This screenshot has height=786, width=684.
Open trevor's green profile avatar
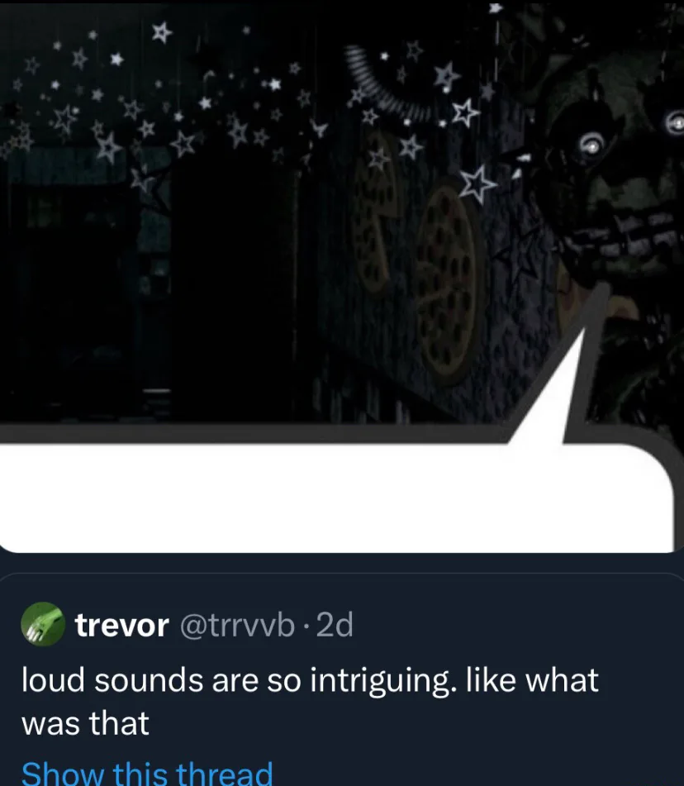pyautogui.click(x=43, y=623)
